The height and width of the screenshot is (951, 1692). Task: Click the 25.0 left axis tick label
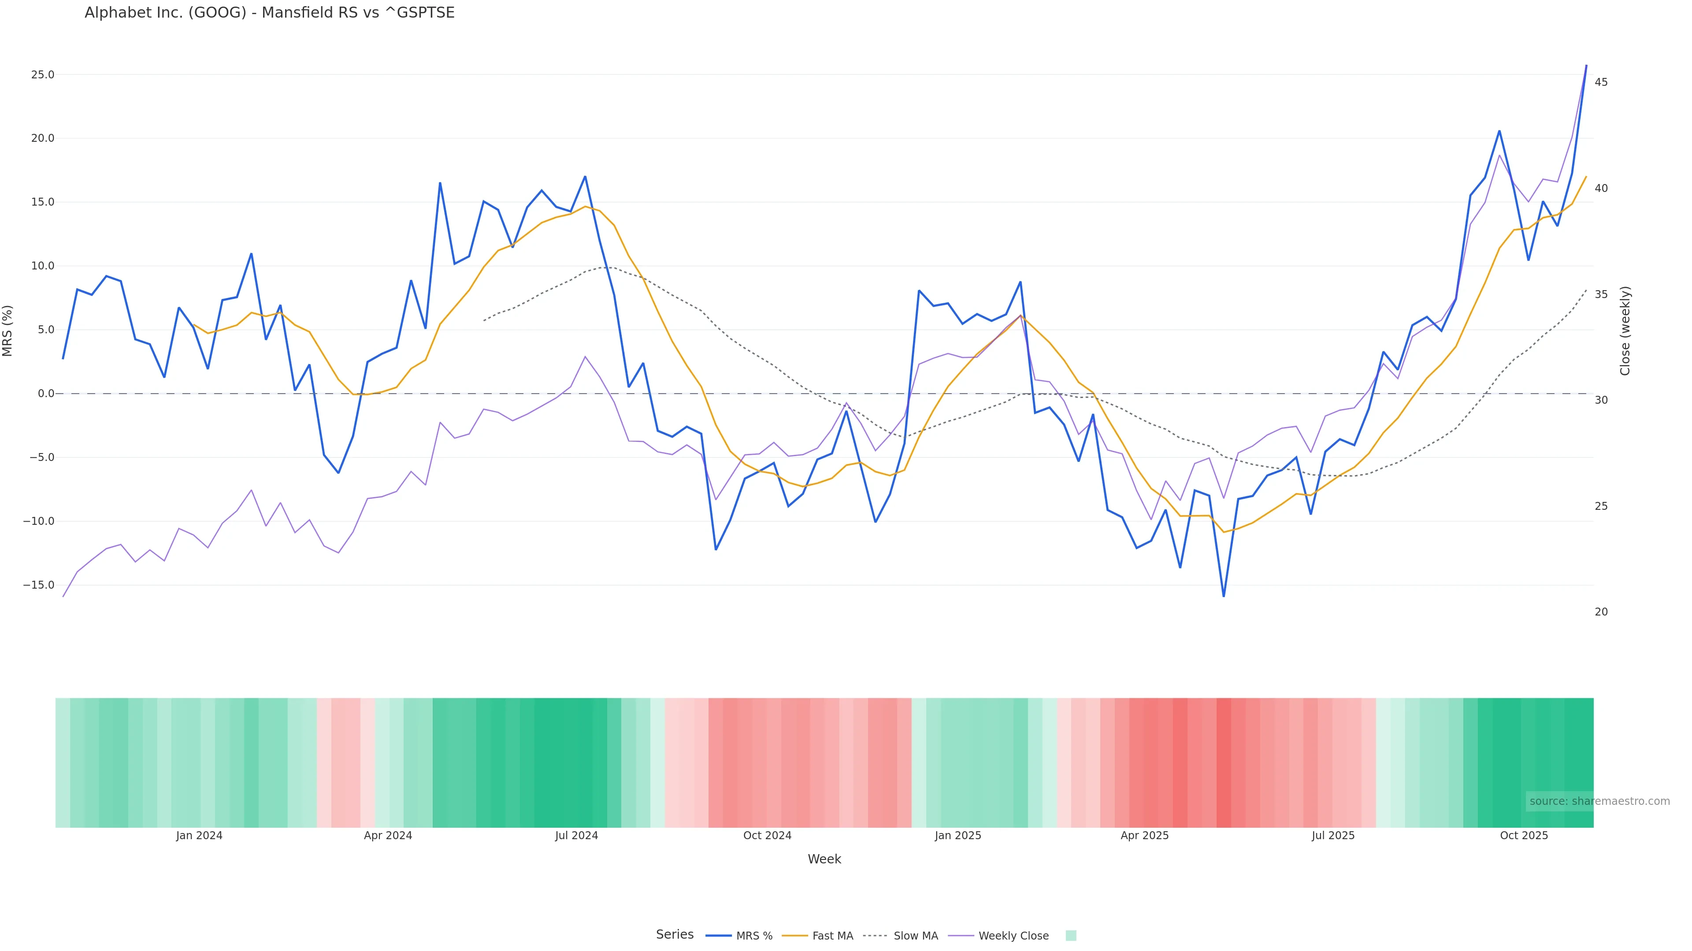click(x=43, y=75)
